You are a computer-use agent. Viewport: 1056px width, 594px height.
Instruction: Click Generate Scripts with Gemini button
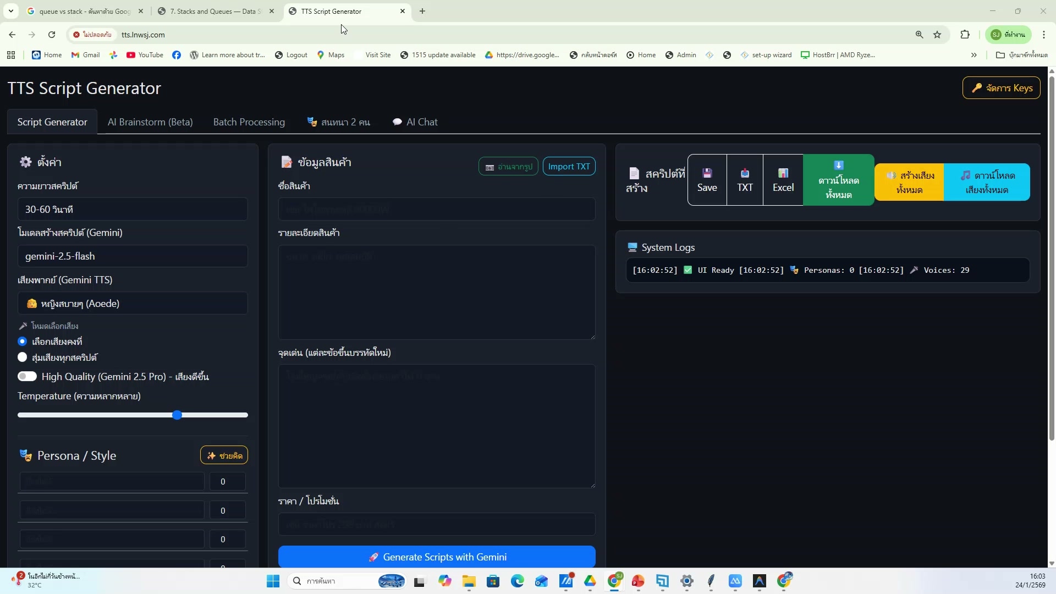click(437, 557)
